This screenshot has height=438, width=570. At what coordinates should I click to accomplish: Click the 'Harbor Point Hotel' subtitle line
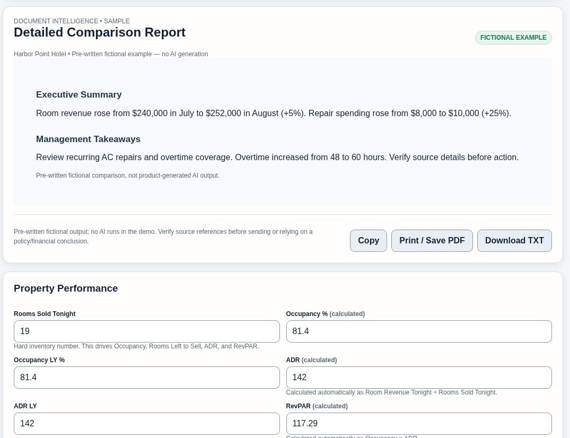111,54
